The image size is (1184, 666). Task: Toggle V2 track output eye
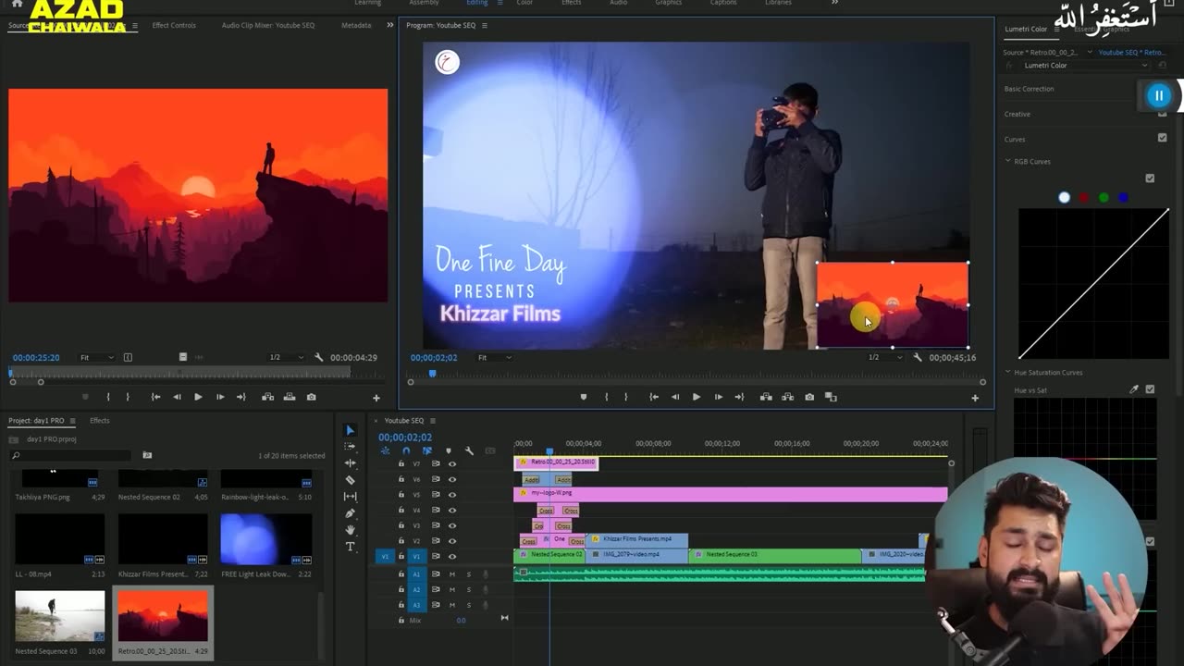tap(452, 540)
